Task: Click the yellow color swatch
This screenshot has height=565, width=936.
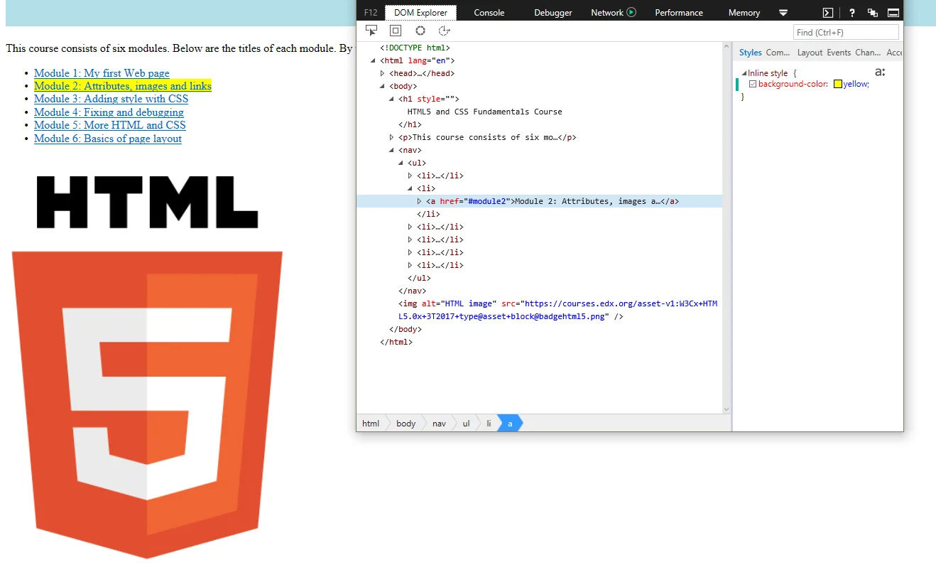Action: tap(839, 83)
